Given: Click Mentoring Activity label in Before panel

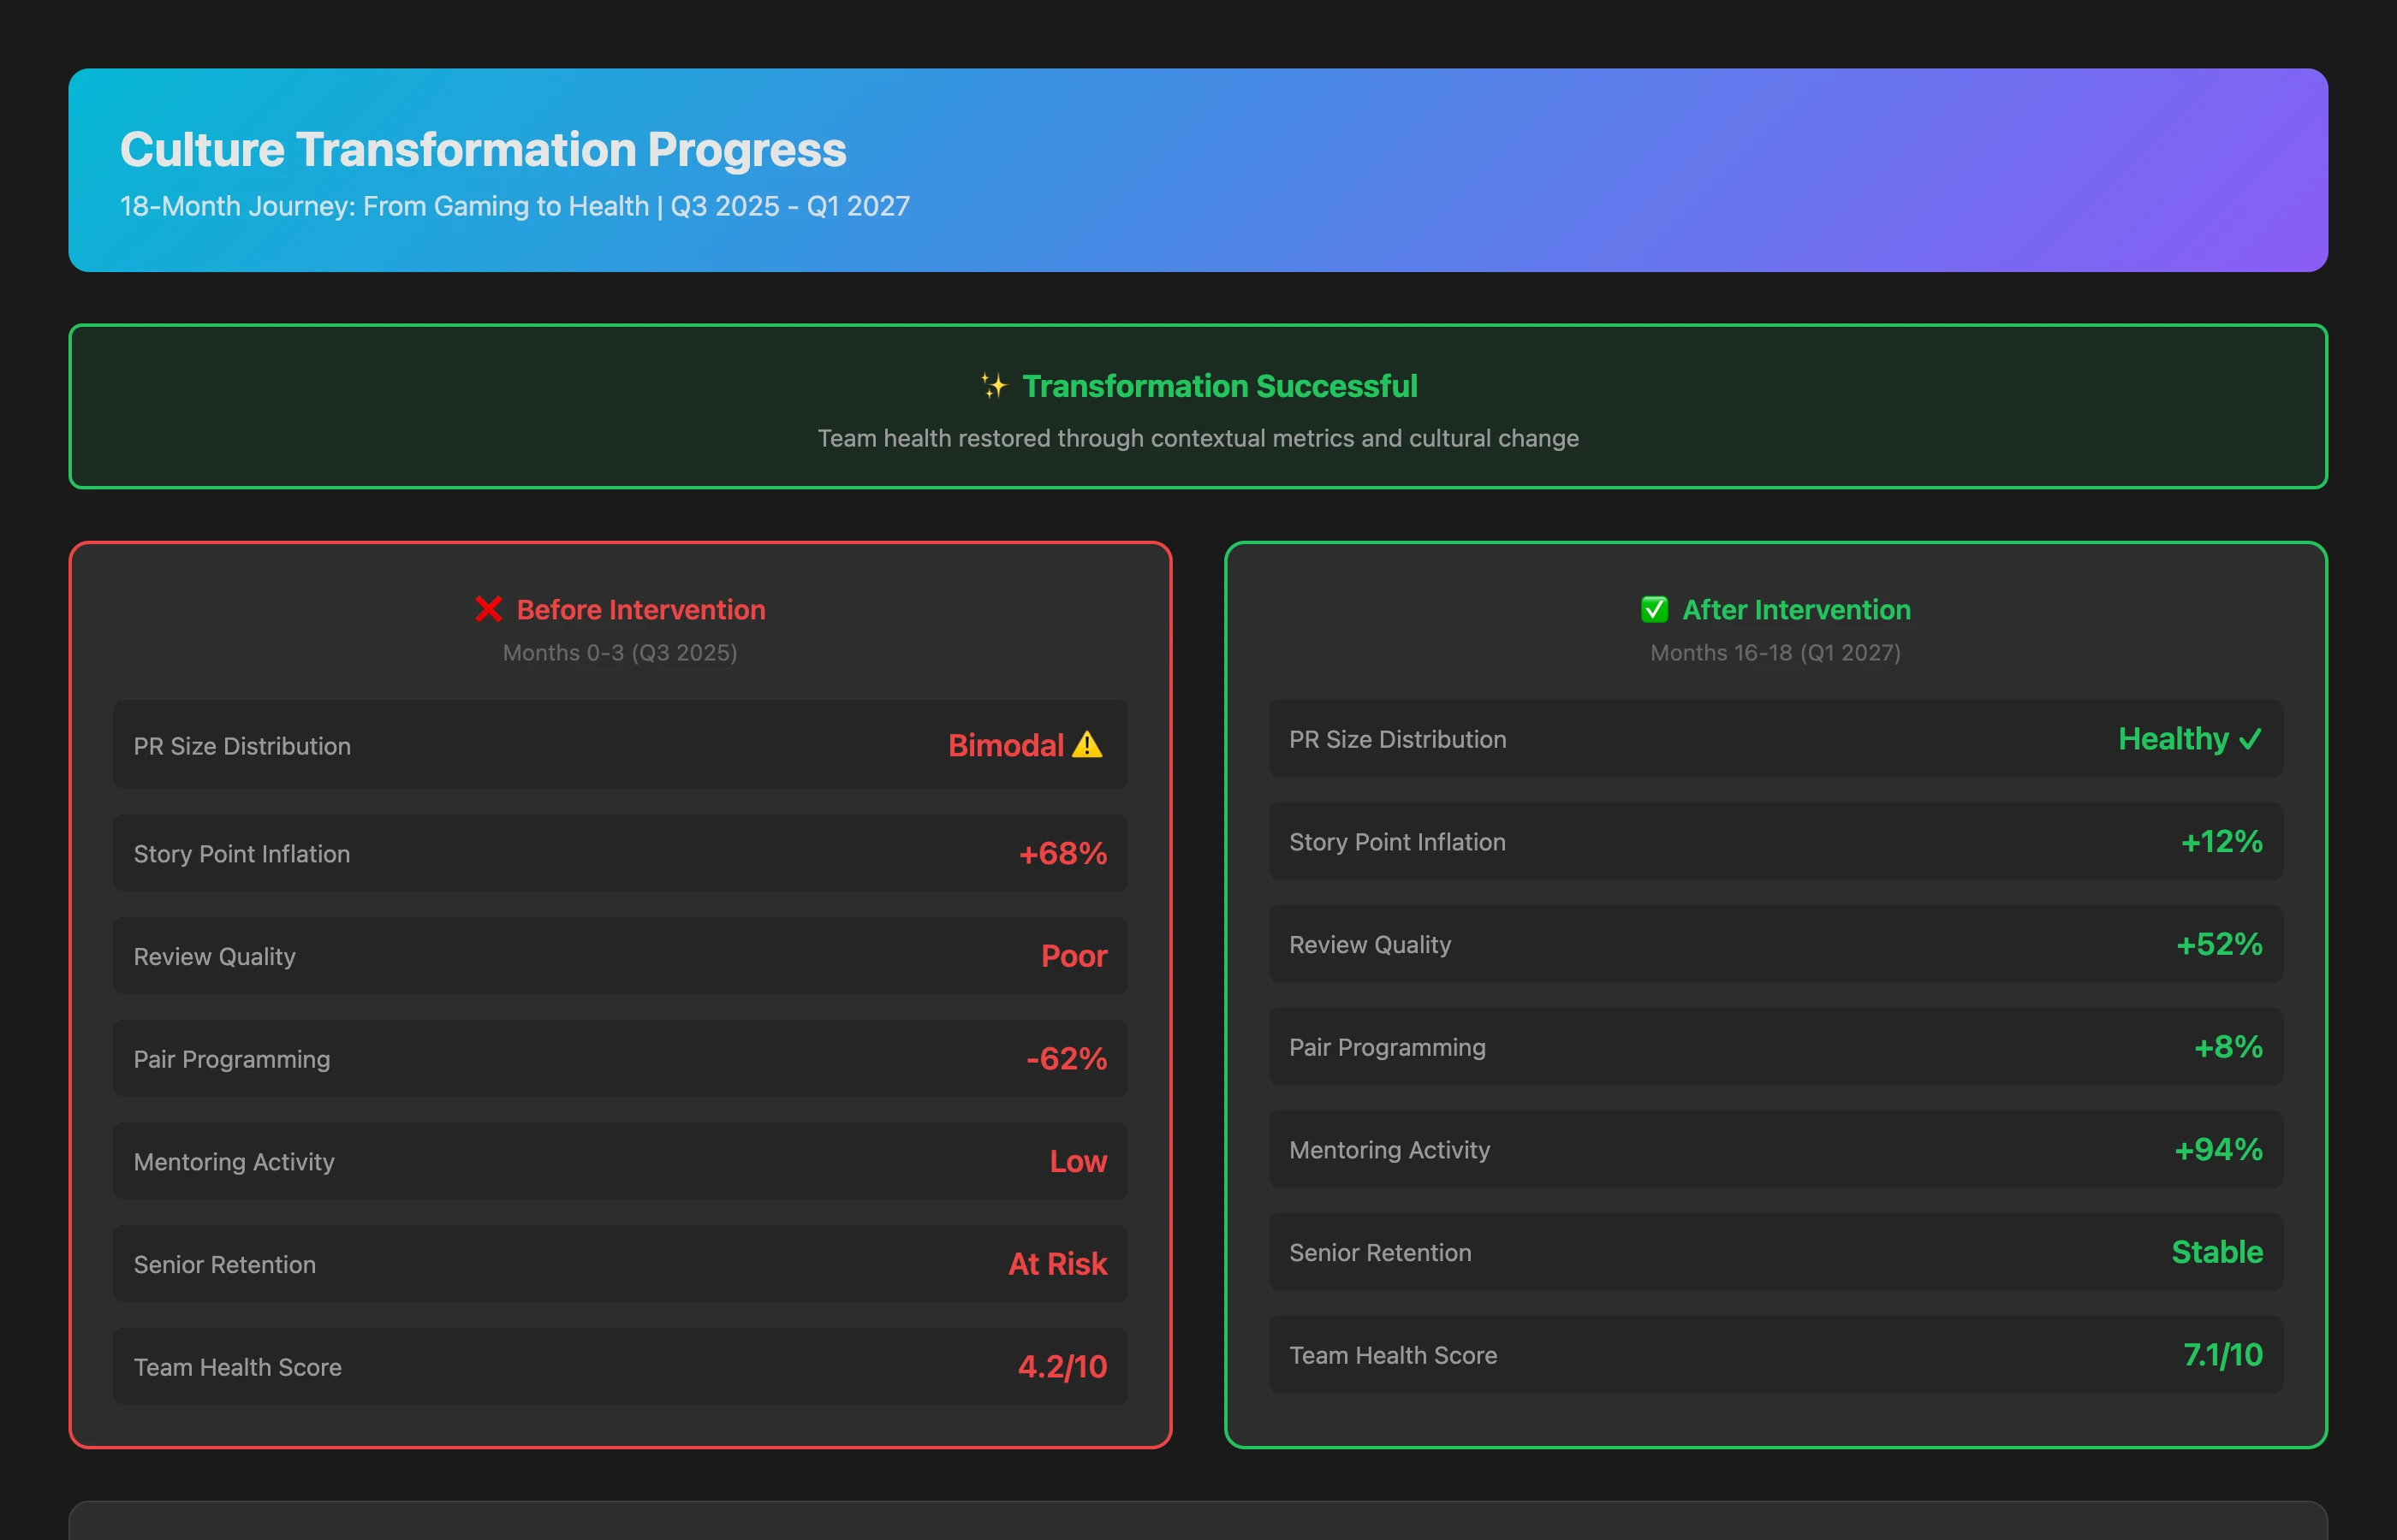Looking at the screenshot, I should pos(234,1162).
